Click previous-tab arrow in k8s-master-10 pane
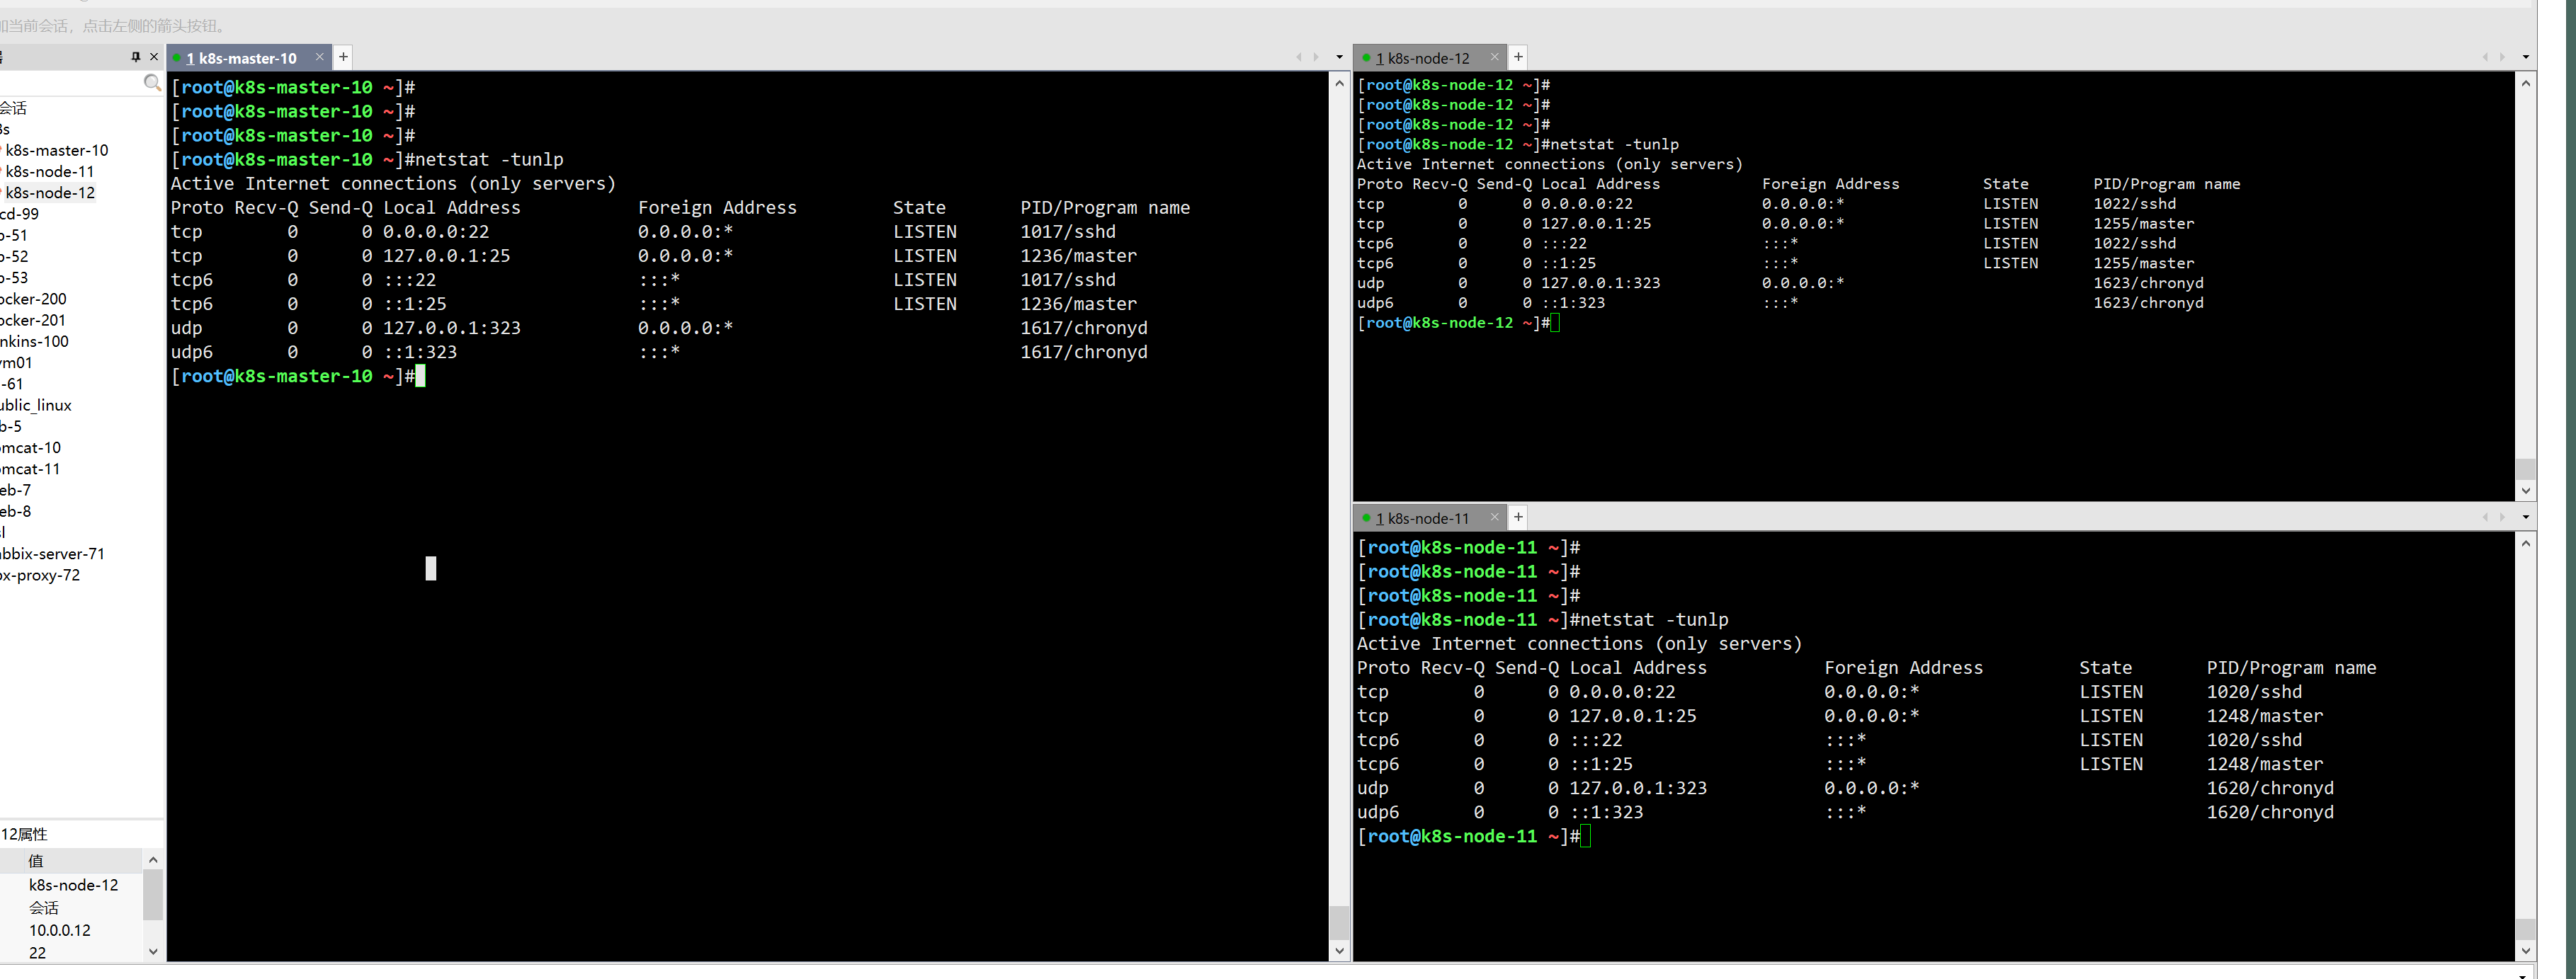2576x979 pixels. click(1299, 57)
